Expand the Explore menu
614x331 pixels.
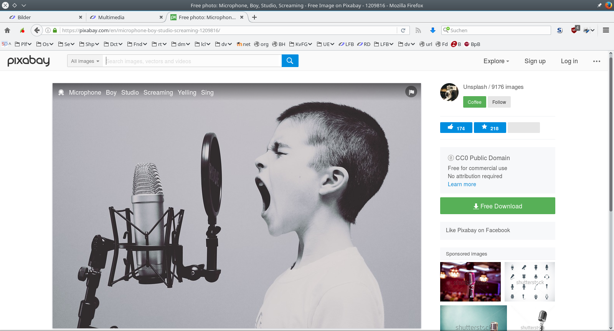tap(496, 61)
